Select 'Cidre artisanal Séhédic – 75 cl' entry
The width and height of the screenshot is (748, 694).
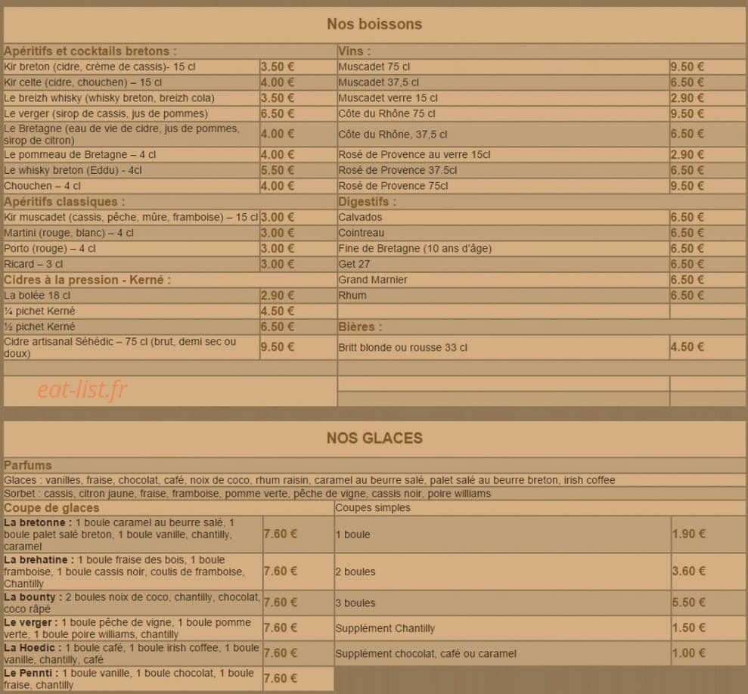(119, 348)
